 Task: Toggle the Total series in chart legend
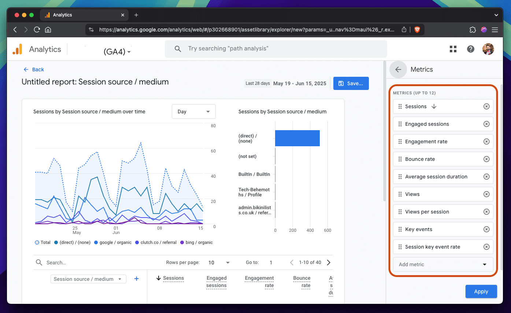click(43, 242)
